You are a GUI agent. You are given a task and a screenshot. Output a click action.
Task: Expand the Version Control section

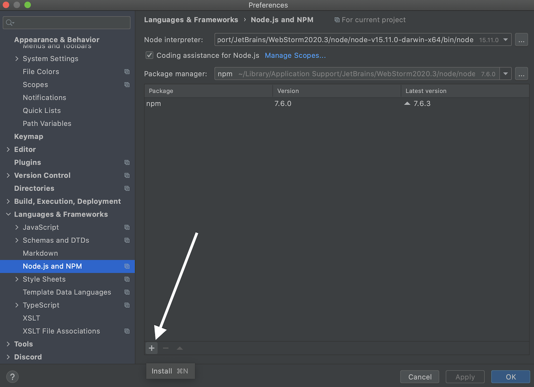(8, 175)
